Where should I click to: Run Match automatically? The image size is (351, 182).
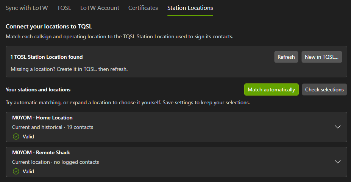tap(271, 89)
